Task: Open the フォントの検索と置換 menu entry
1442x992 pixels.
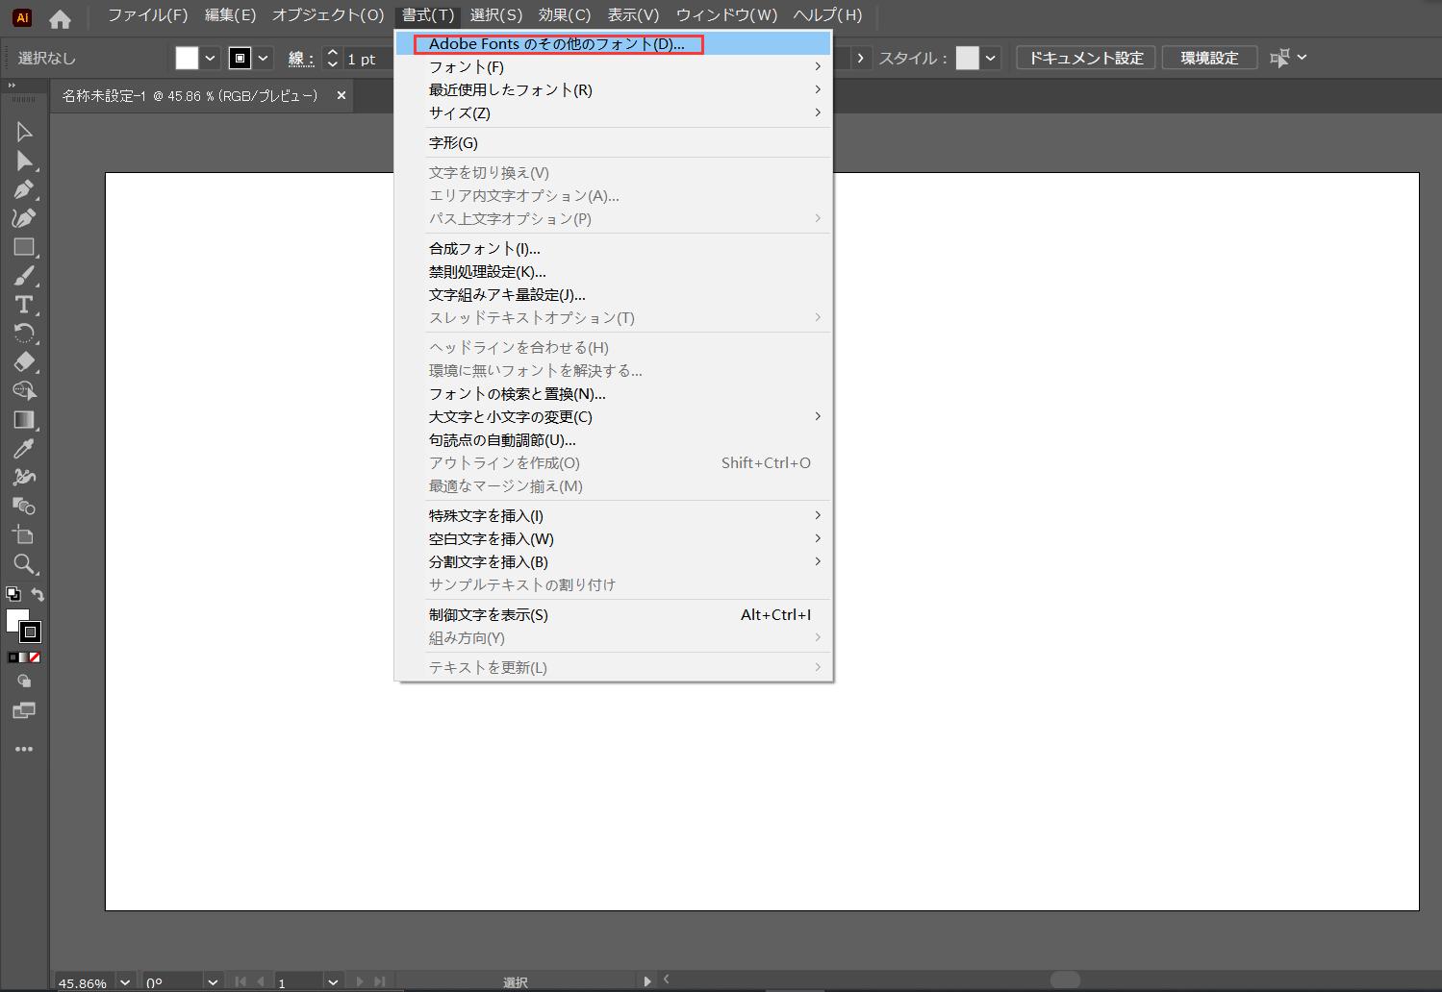Action: coord(517,394)
